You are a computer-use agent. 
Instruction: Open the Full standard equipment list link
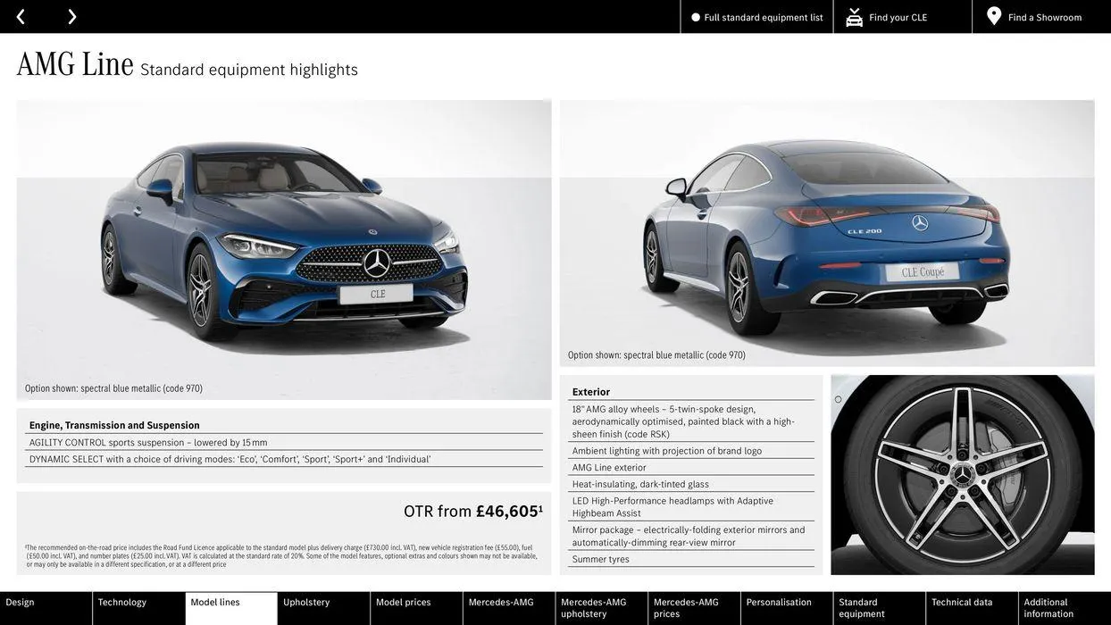(764, 17)
